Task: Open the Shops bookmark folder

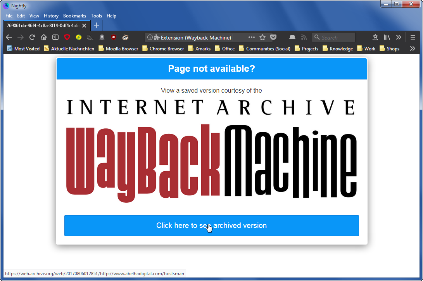Action: click(389, 48)
